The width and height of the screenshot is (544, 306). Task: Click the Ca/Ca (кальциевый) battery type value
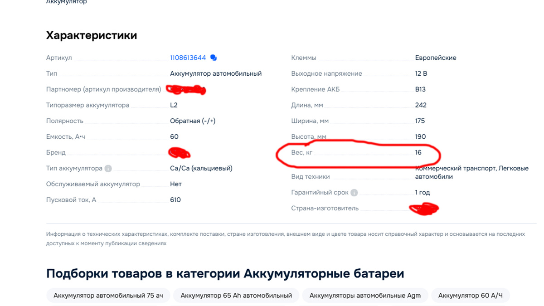(x=201, y=168)
